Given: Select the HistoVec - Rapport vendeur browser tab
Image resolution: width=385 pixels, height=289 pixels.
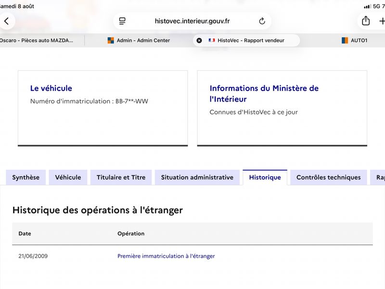Looking at the screenshot, I should pos(246,40).
